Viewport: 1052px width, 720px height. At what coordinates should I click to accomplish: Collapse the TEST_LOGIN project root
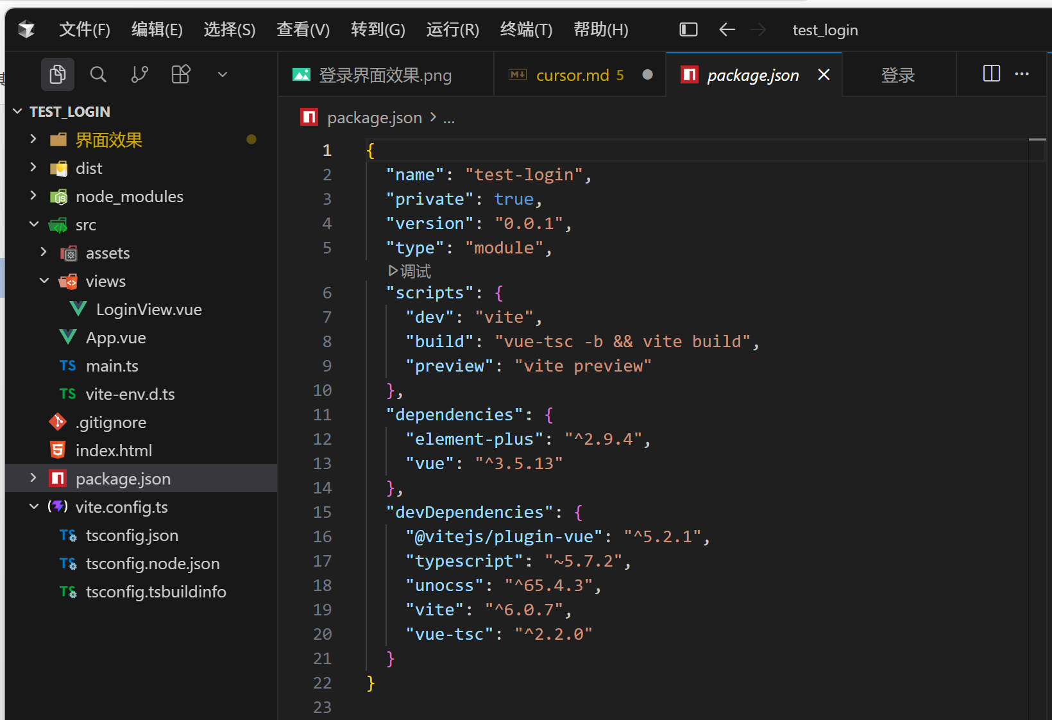pos(17,112)
